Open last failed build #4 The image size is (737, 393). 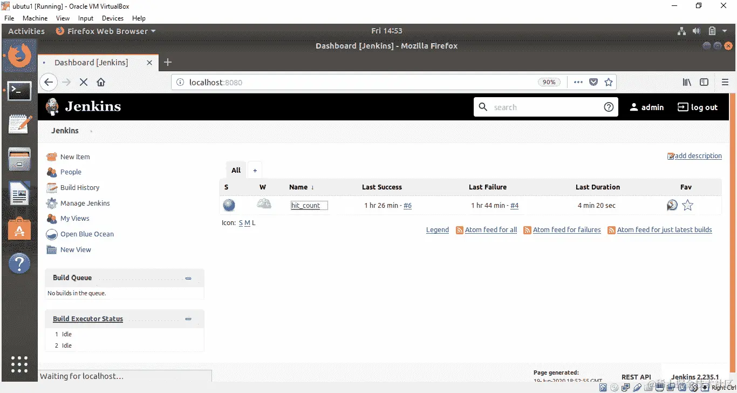tap(514, 206)
